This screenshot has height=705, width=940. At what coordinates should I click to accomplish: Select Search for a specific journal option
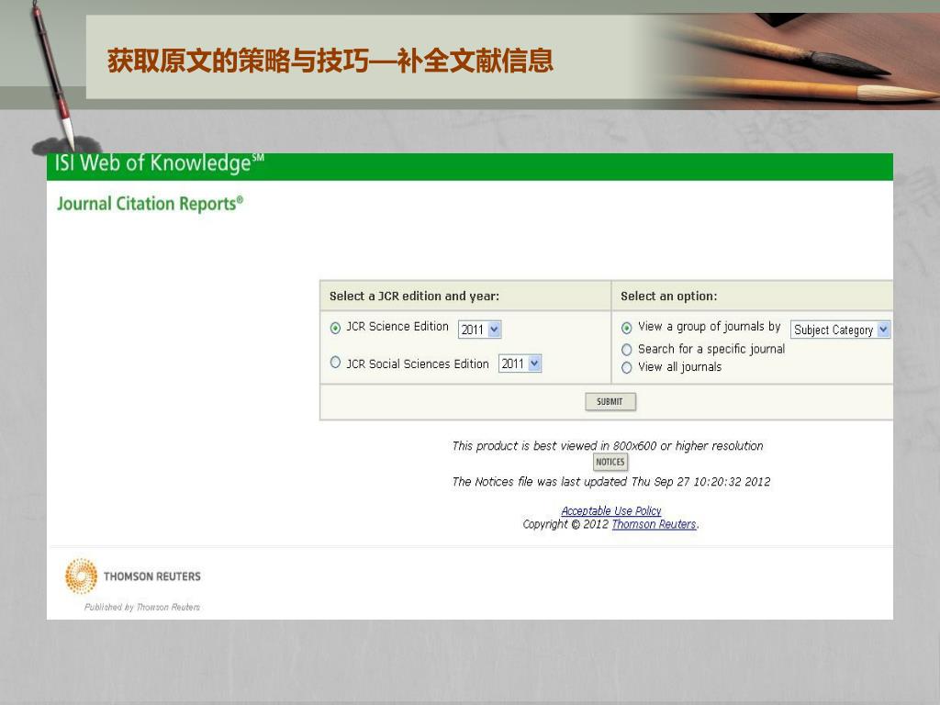[x=626, y=350]
